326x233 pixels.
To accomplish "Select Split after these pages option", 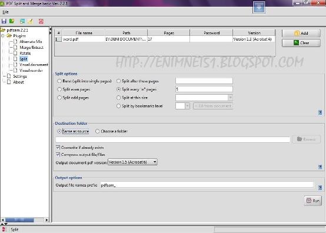I will pos(118,81).
